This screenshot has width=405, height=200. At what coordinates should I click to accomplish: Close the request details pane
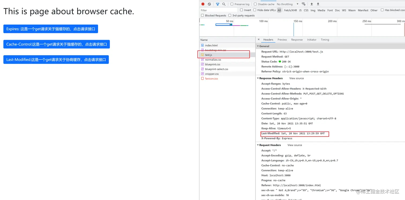pyautogui.click(x=258, y=39)
